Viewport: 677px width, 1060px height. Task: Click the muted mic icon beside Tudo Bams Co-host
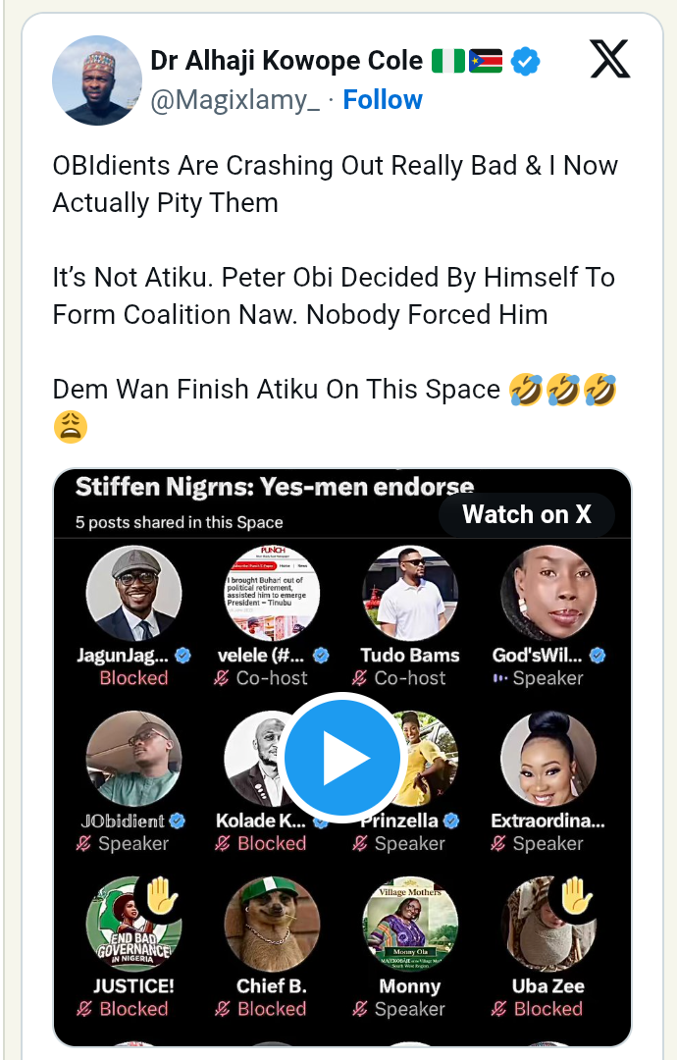tap(360, 678)
